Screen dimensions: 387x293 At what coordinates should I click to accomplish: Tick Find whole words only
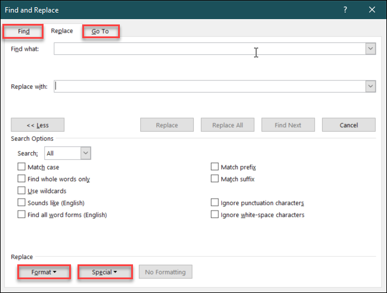coord(21,178)
